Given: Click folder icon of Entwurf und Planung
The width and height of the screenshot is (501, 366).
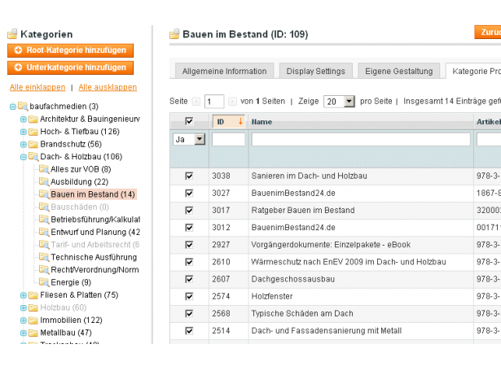Looking at the screenshot, I should (x=44, y=232).
